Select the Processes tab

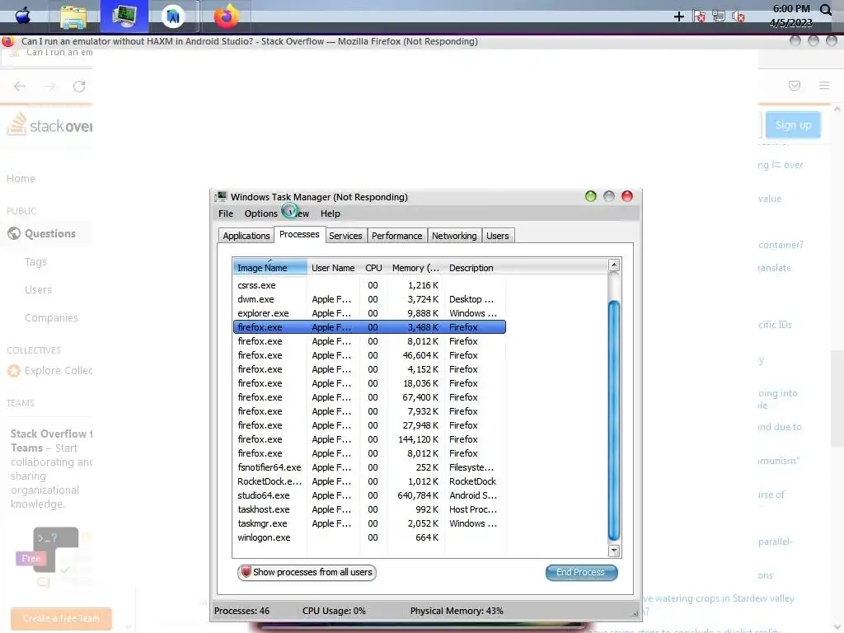pos(299,234)
